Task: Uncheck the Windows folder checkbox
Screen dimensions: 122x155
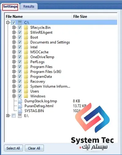Action: click(20, 96)
